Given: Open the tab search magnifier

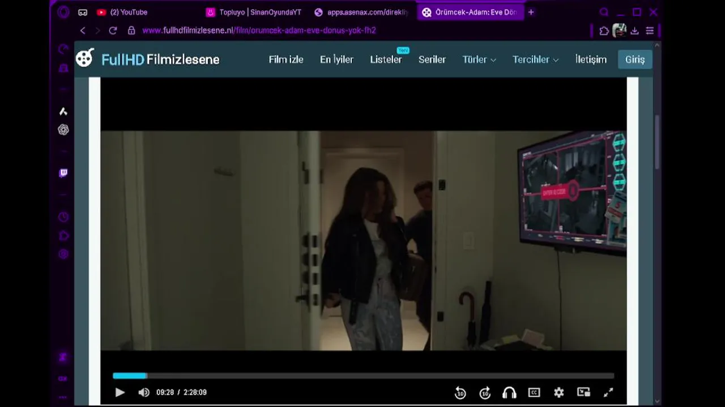Looking at the screenshot, I should point(604,12).
